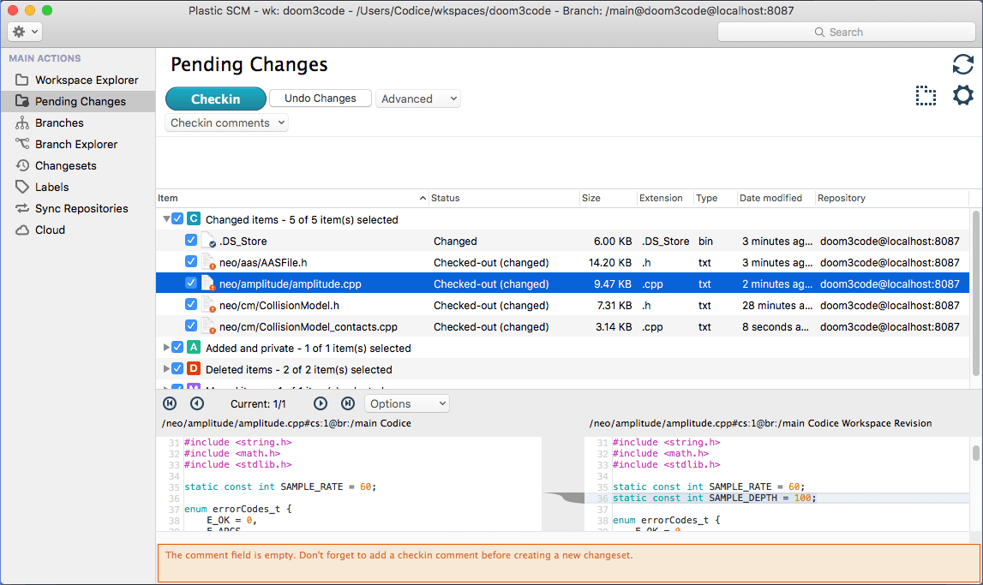Select Pending Changes in sidebar
The width and height of the screenshot is (983, 585).
(x=78, y=101)
